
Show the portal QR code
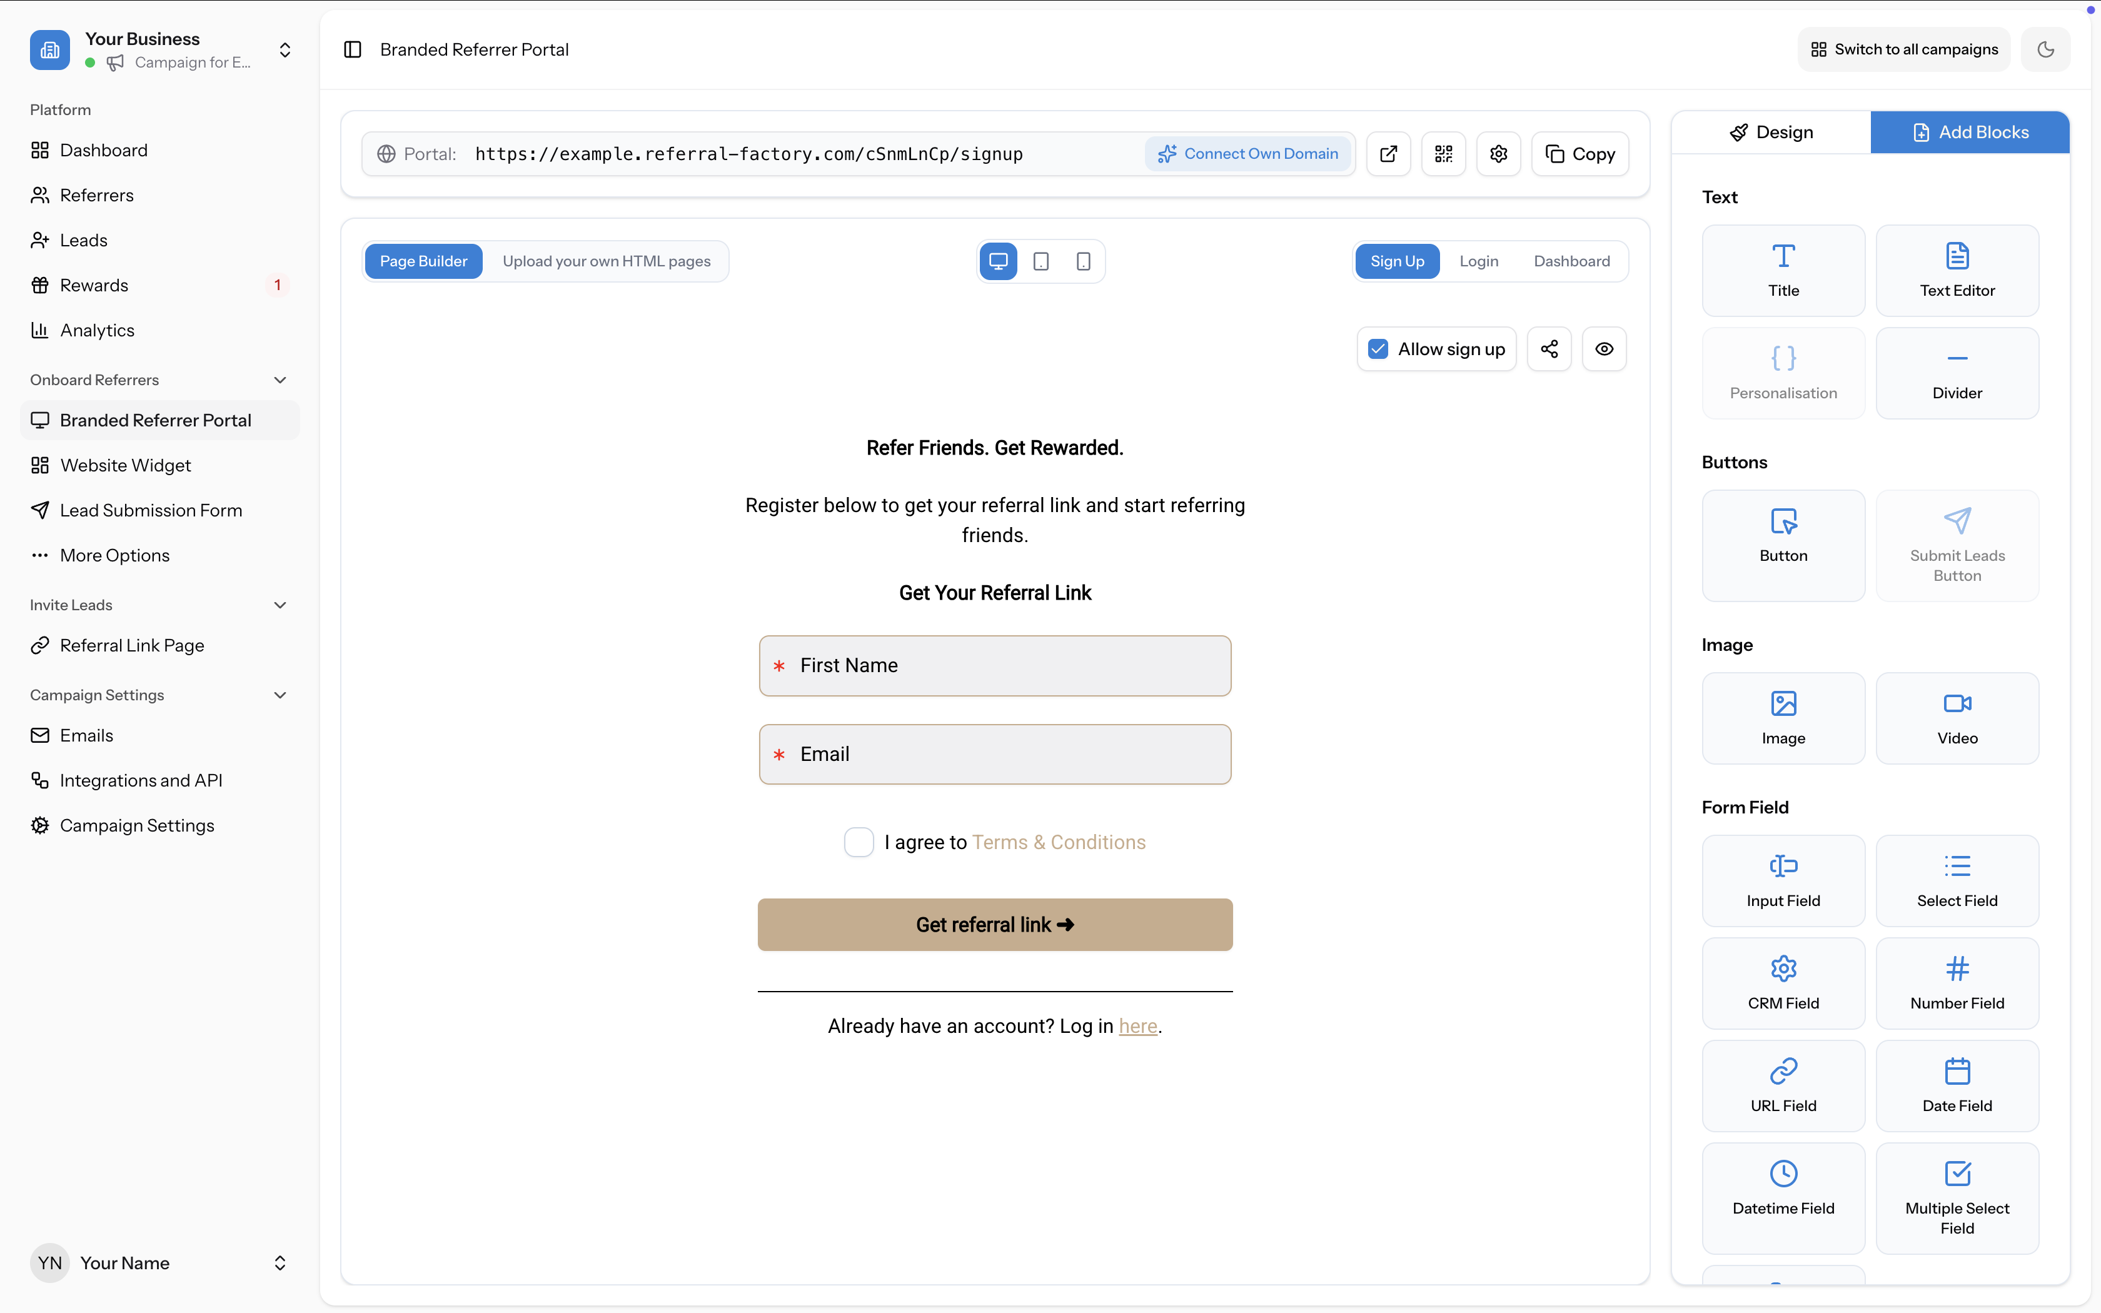pos(1444,154)
